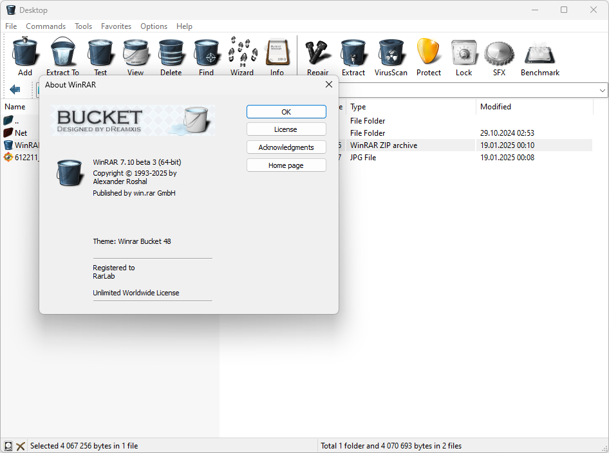
Task: Click the Acknowledgments button
Action: click(286, 147)
